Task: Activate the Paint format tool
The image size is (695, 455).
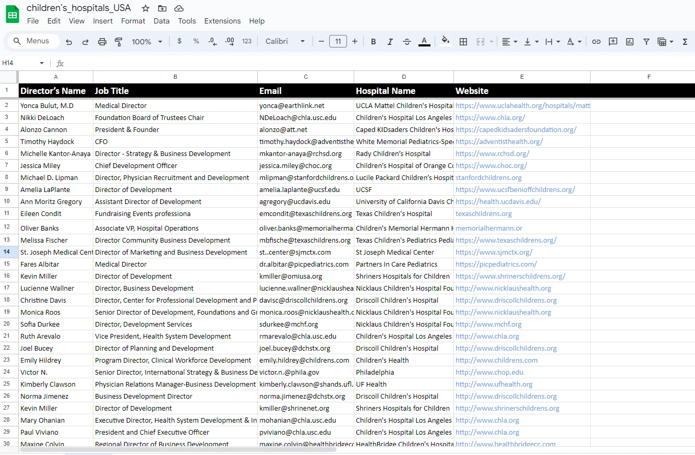Action: pyautogui.click(x=118, y=42)
